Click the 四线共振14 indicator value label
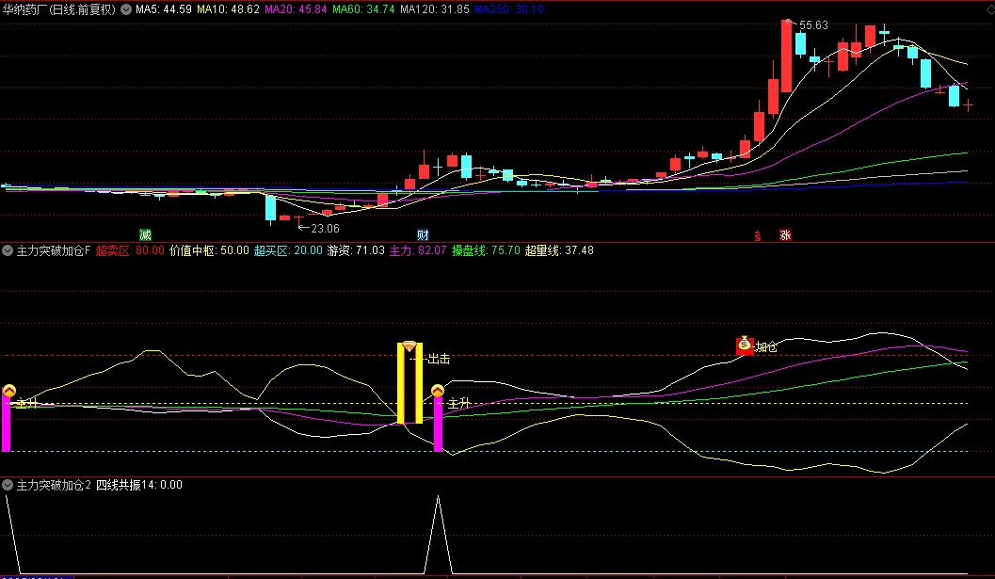Viewport: 995px width, 579px height. 139,485
